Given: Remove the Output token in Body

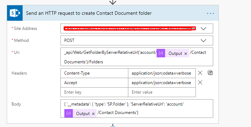Looking at the screenshot, I should pyautogui.click(x=93, y=114).
